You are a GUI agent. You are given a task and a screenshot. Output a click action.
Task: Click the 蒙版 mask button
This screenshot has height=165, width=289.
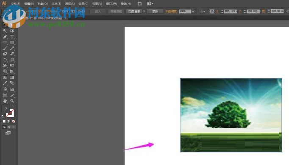coord(155,11)
